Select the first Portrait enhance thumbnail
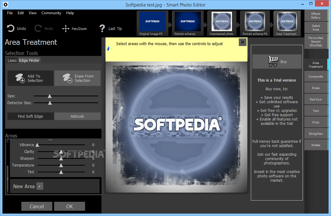Viewport: 331px width, 216px height. click(x=188, y=23)
